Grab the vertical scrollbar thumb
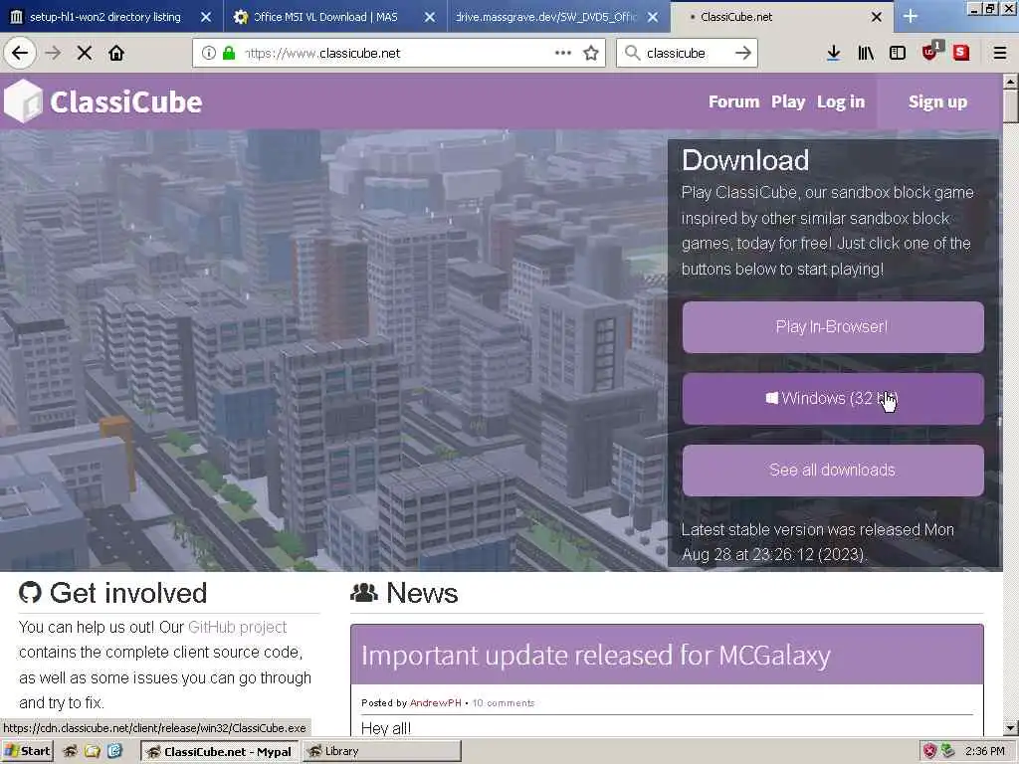This screenshot has width=1019, height=764. pos(1010,105)
